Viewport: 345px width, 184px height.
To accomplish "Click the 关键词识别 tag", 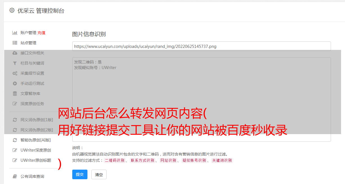I will pyautogui.click(x=222, y=161).
